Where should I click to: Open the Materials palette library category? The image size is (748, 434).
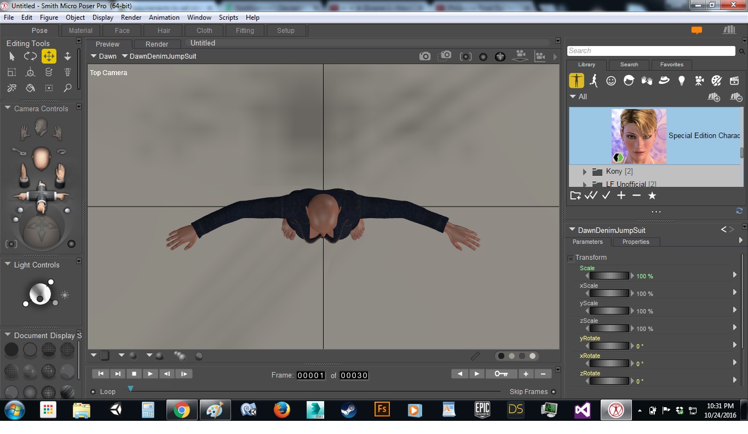click(716, 81)
